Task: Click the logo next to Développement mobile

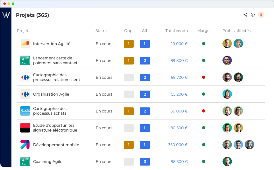Action: pyautogui.click(x=25, y=145)
